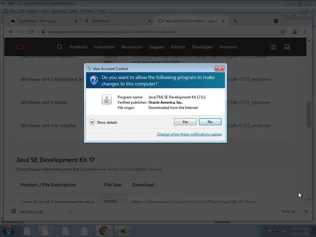Click the UAC shield question icon
This screenshot has height=237, width=316.
[x=94, y=80]
